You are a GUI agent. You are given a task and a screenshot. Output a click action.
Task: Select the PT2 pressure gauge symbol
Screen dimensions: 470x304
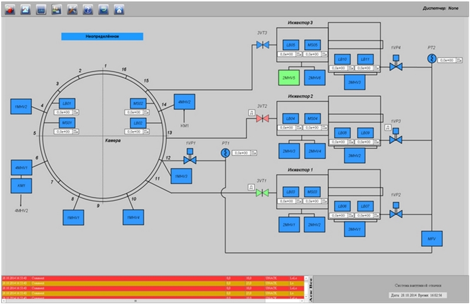(x=432, y=59)
